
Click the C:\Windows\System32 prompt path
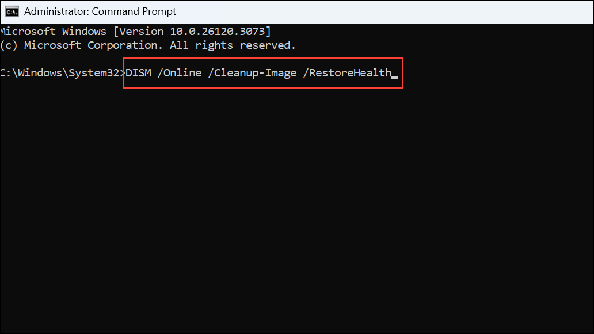[60, 72]
